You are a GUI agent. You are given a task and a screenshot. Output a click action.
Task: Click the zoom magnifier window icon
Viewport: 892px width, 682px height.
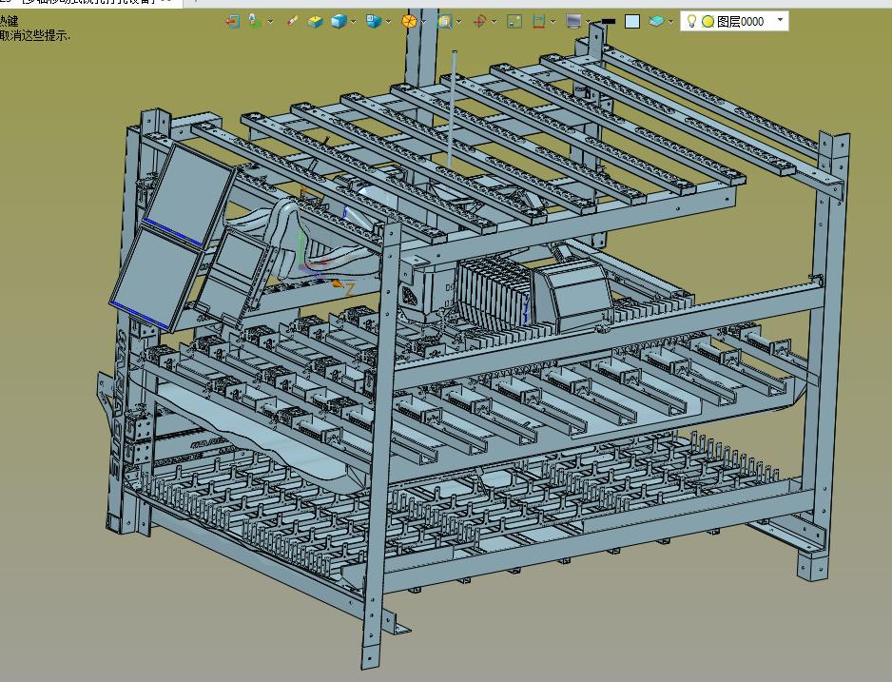click(x=444, y=22)
